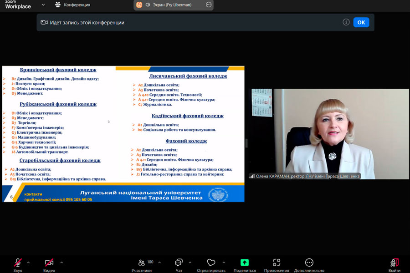Click Fry Liberman avatar in screen share tab
Viewport: 410px width, 273px height.
tap(139, 5)
